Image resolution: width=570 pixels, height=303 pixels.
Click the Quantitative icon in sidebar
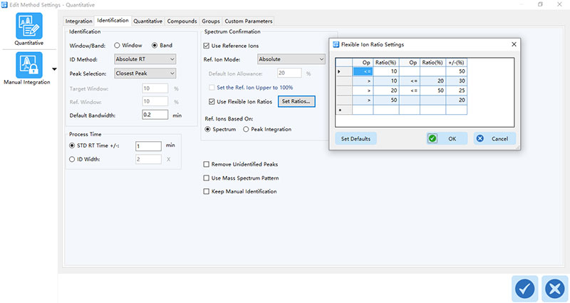click(28, 26)
